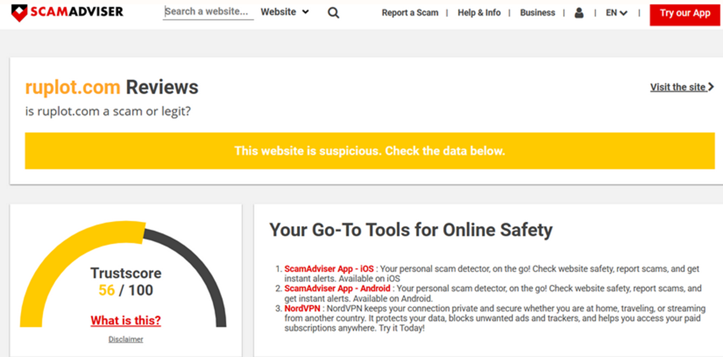The width and height of the screenshot is (723, 357).
Task: Open the What is this? link
Action: coord(126,321)
